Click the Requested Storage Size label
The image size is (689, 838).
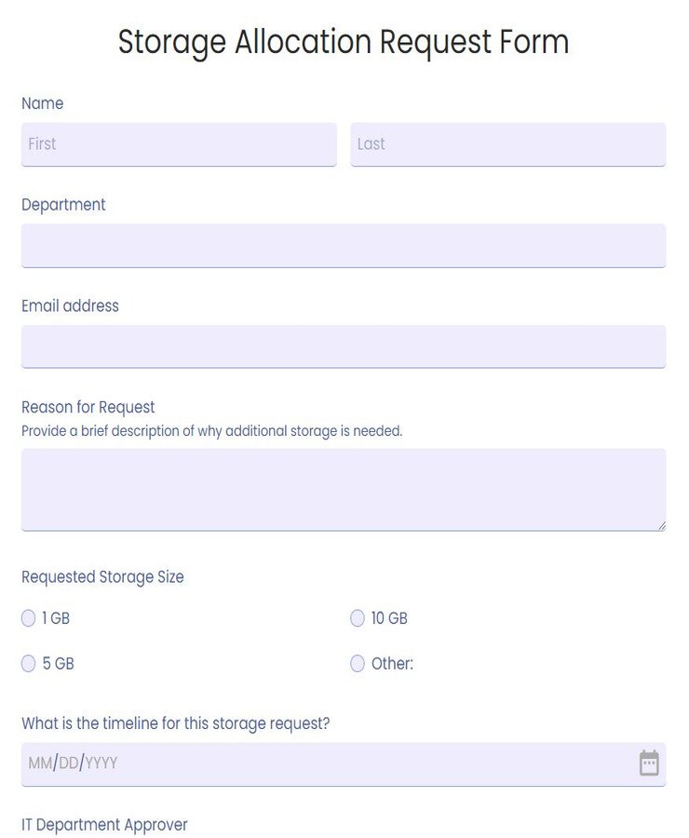[x=102, y=576]
